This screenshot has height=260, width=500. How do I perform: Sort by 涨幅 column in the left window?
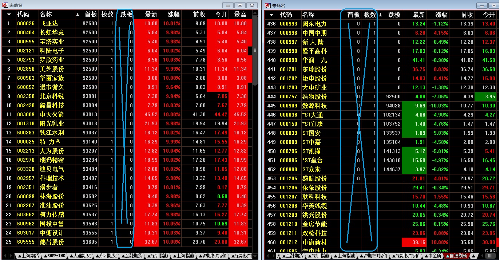174,15
